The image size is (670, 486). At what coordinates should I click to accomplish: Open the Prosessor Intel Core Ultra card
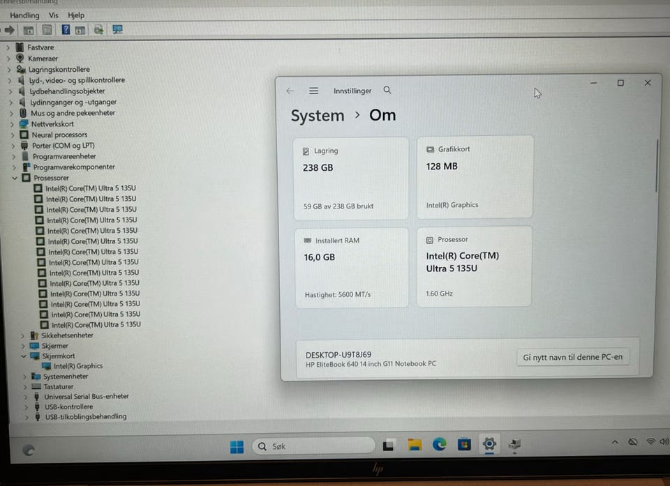(475, 267)
